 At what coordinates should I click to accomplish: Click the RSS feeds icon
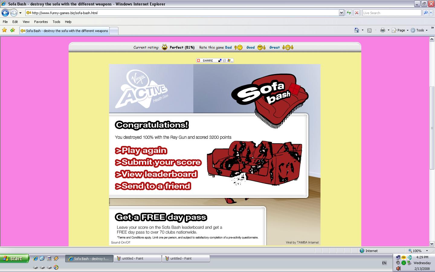369,30
